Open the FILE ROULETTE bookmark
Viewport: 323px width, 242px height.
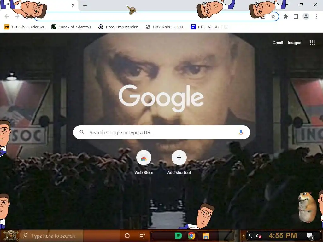tap(209, 27)
